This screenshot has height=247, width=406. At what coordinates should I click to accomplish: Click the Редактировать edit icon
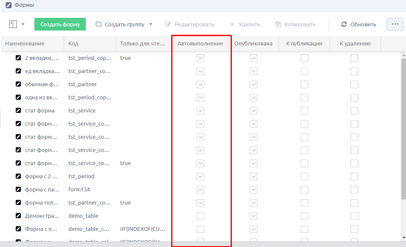coord(168,24)
